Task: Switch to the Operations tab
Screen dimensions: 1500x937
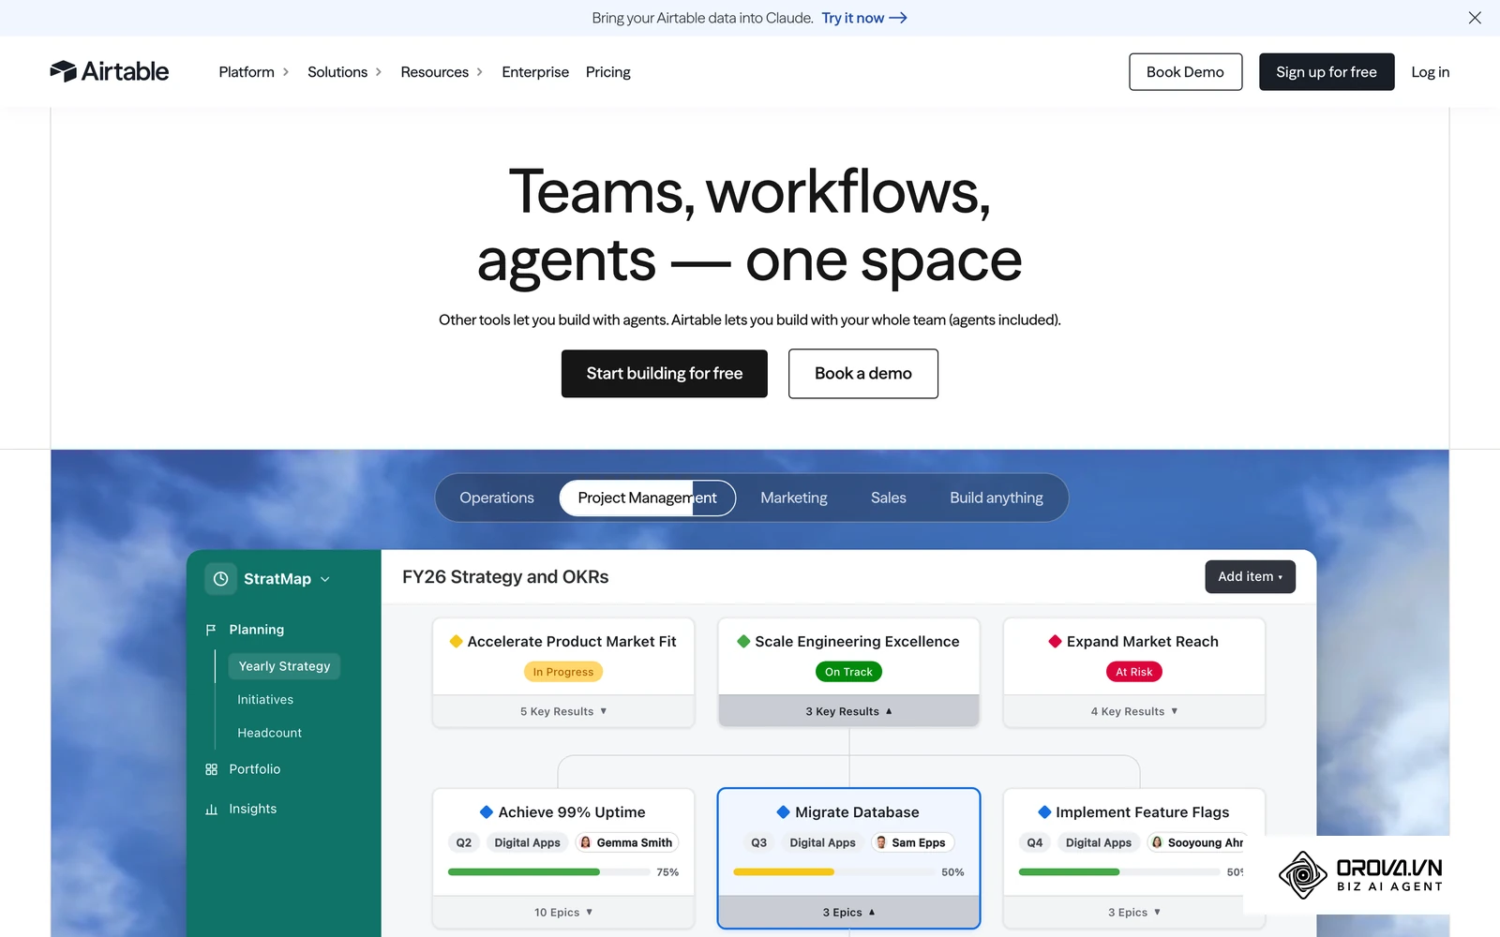Action: click(x=497, y=498)
